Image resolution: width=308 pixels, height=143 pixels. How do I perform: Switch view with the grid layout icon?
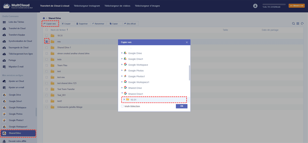(x=298, y=24)
